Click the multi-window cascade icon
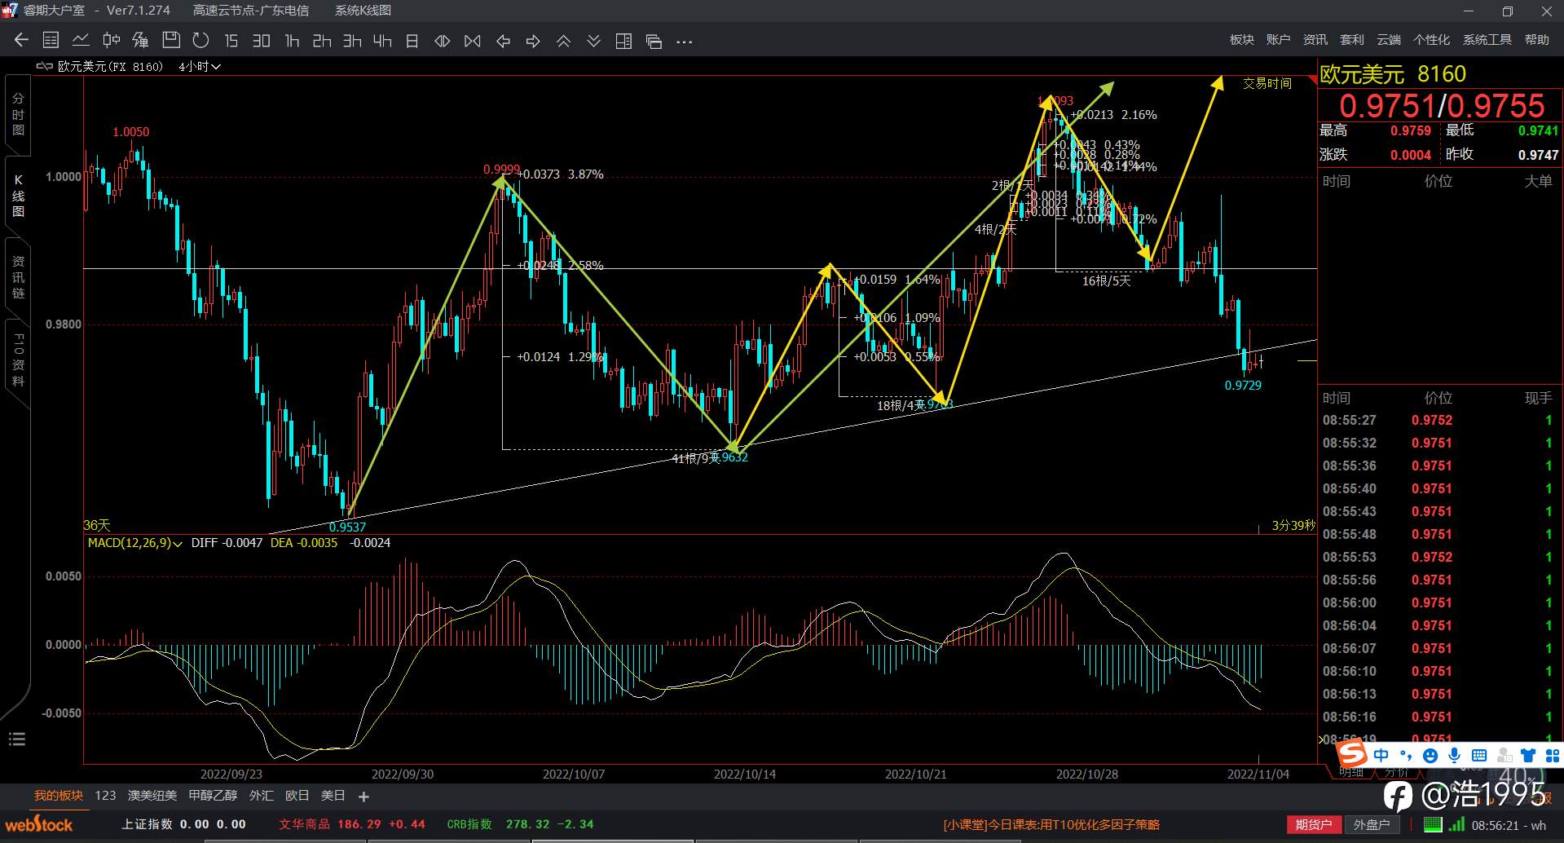This screenshot has width=1564, height=843. [654, 41]
